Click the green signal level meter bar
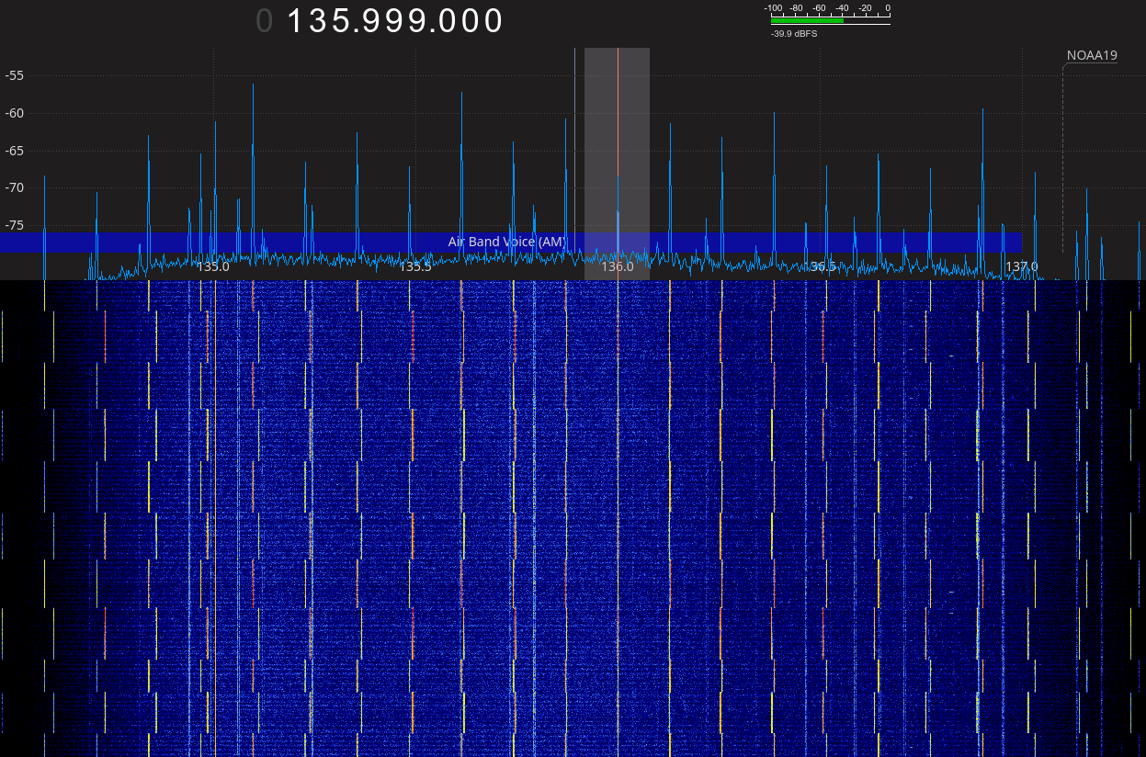1146x757 pixels. point(807,19)
